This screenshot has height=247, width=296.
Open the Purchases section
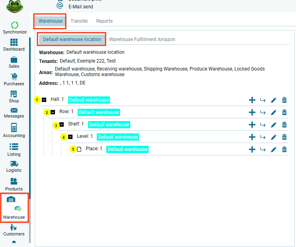coord(14,77)
